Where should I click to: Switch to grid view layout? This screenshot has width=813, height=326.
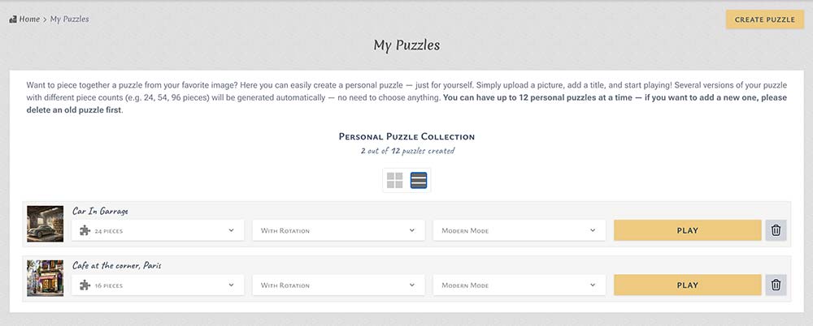tap(395, 180)
